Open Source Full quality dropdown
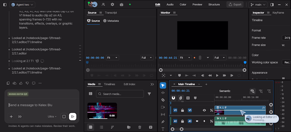Viewport: 291px width, 132px height. (x=147, y=58)
